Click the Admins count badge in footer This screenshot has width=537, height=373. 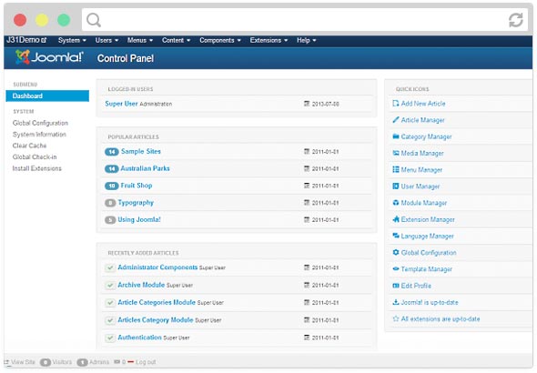coord(82,362)
